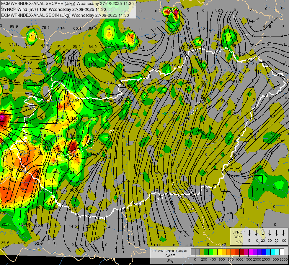This screenshot has width=289, height=265.
Task: Click the '42.4' map value
Action: click(23, 207)
